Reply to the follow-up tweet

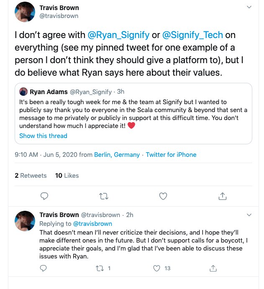tap(44, 268)
